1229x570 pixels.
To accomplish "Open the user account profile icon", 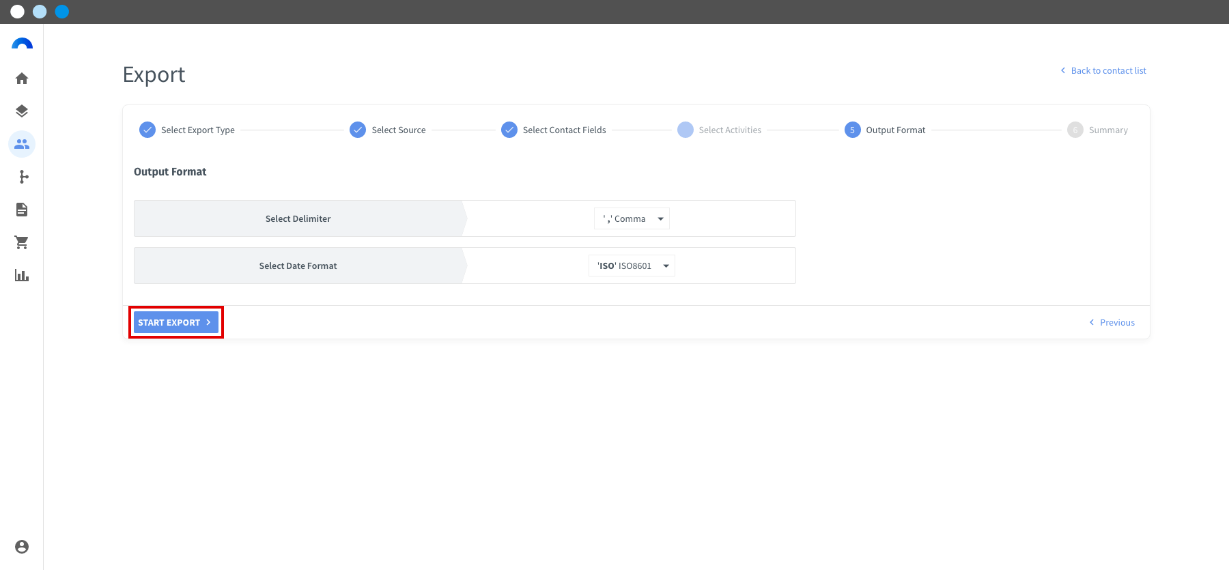I will click(22, 547).
